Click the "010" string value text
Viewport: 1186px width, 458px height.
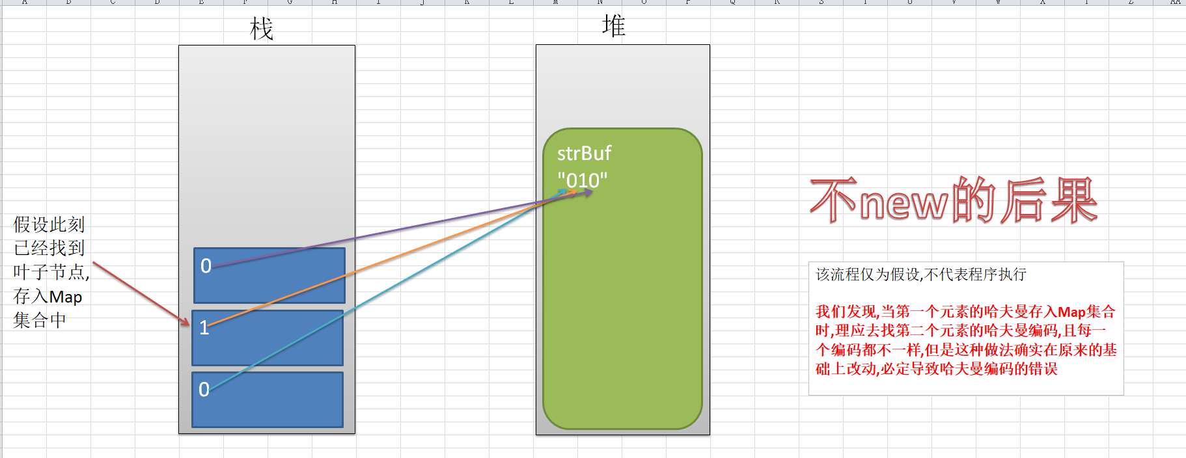click(582, 180)
